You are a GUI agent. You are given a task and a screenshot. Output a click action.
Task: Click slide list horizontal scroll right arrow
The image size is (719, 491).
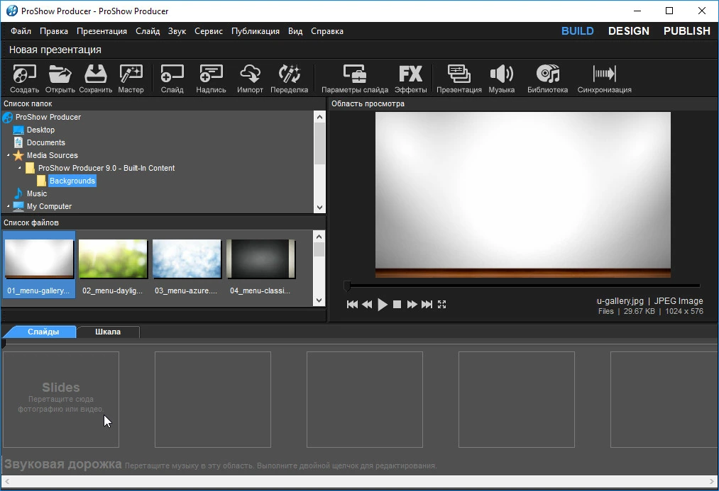point(712,481)
